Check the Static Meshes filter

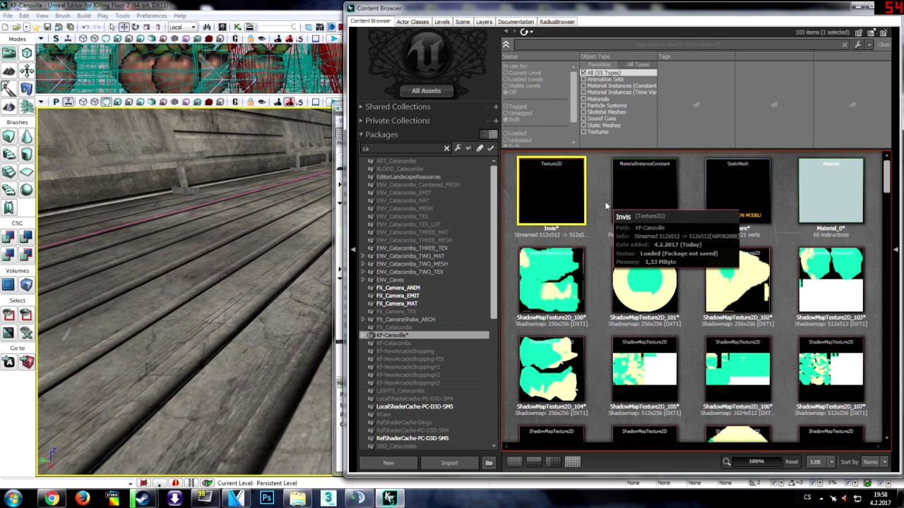click(x=583, y=125)
